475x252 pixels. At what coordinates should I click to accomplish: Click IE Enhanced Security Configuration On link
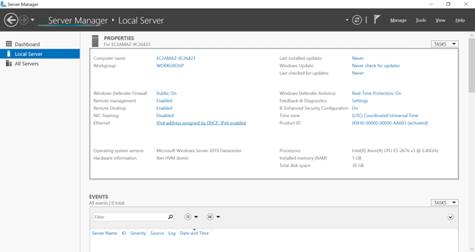[355, 108]
